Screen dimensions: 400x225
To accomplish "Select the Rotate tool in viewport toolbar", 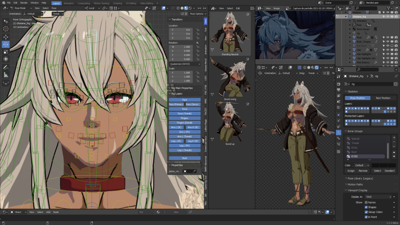I will (6, 44).
